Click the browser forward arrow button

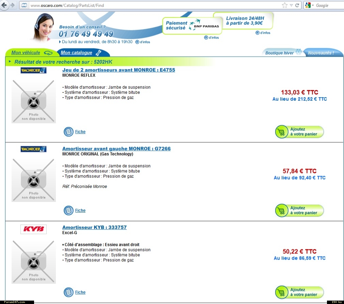(13, 5)
